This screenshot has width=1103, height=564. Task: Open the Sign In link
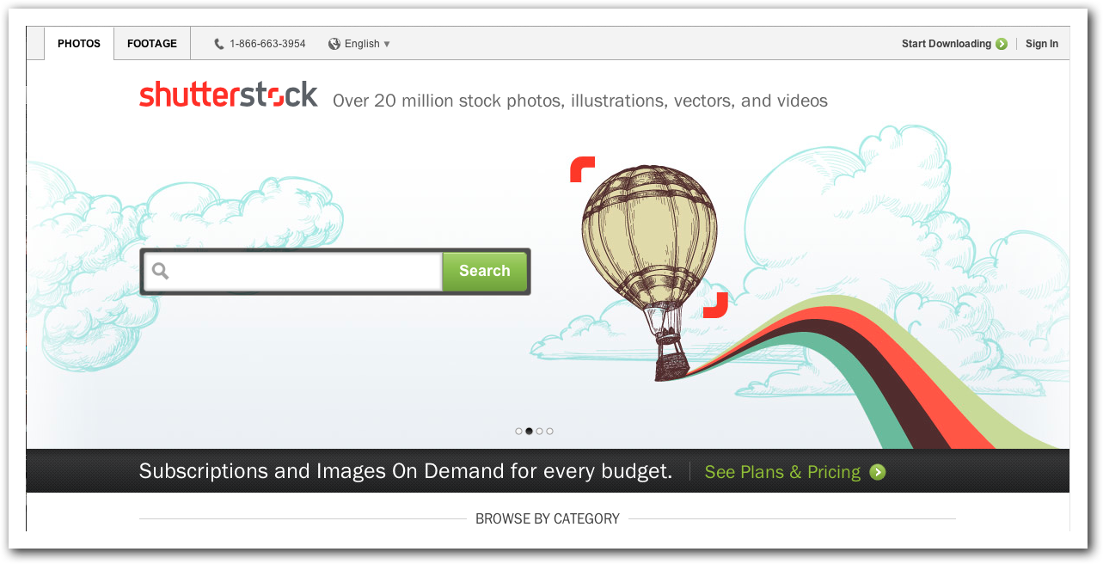point(1042,44)
